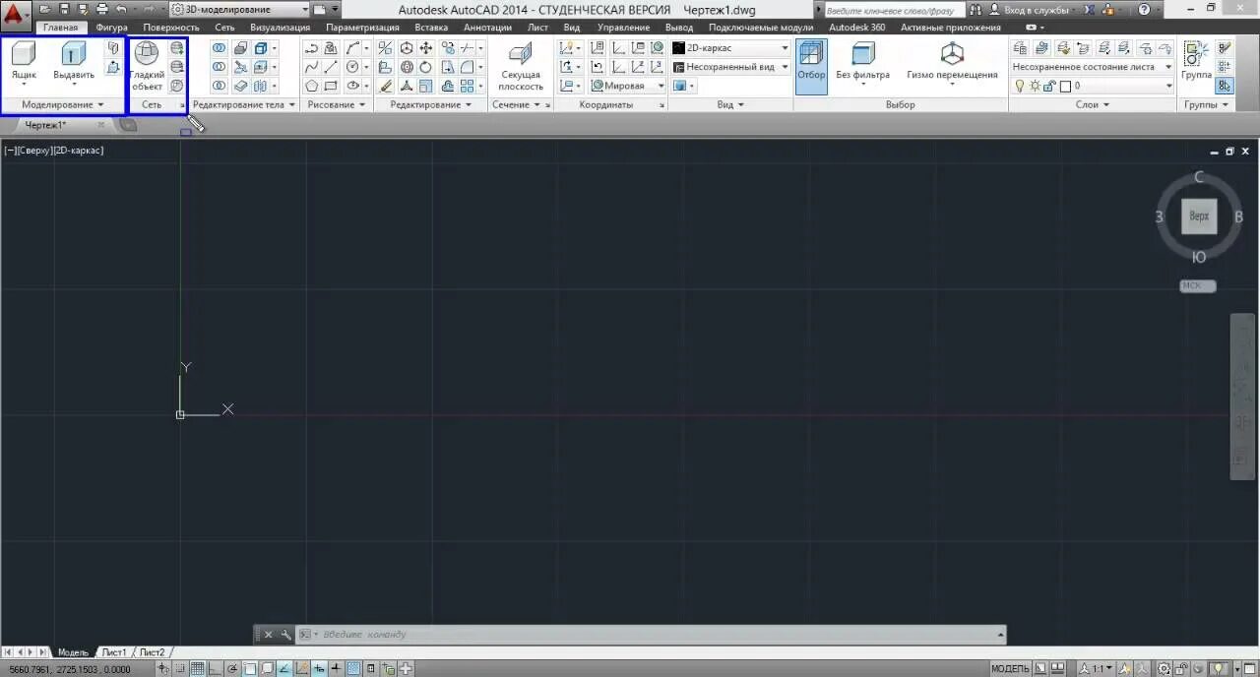Screen dimensions: 1260x677
Task: Click the wrench customize icon in command line
Action: pyautogui.click(x=285, y=635)
